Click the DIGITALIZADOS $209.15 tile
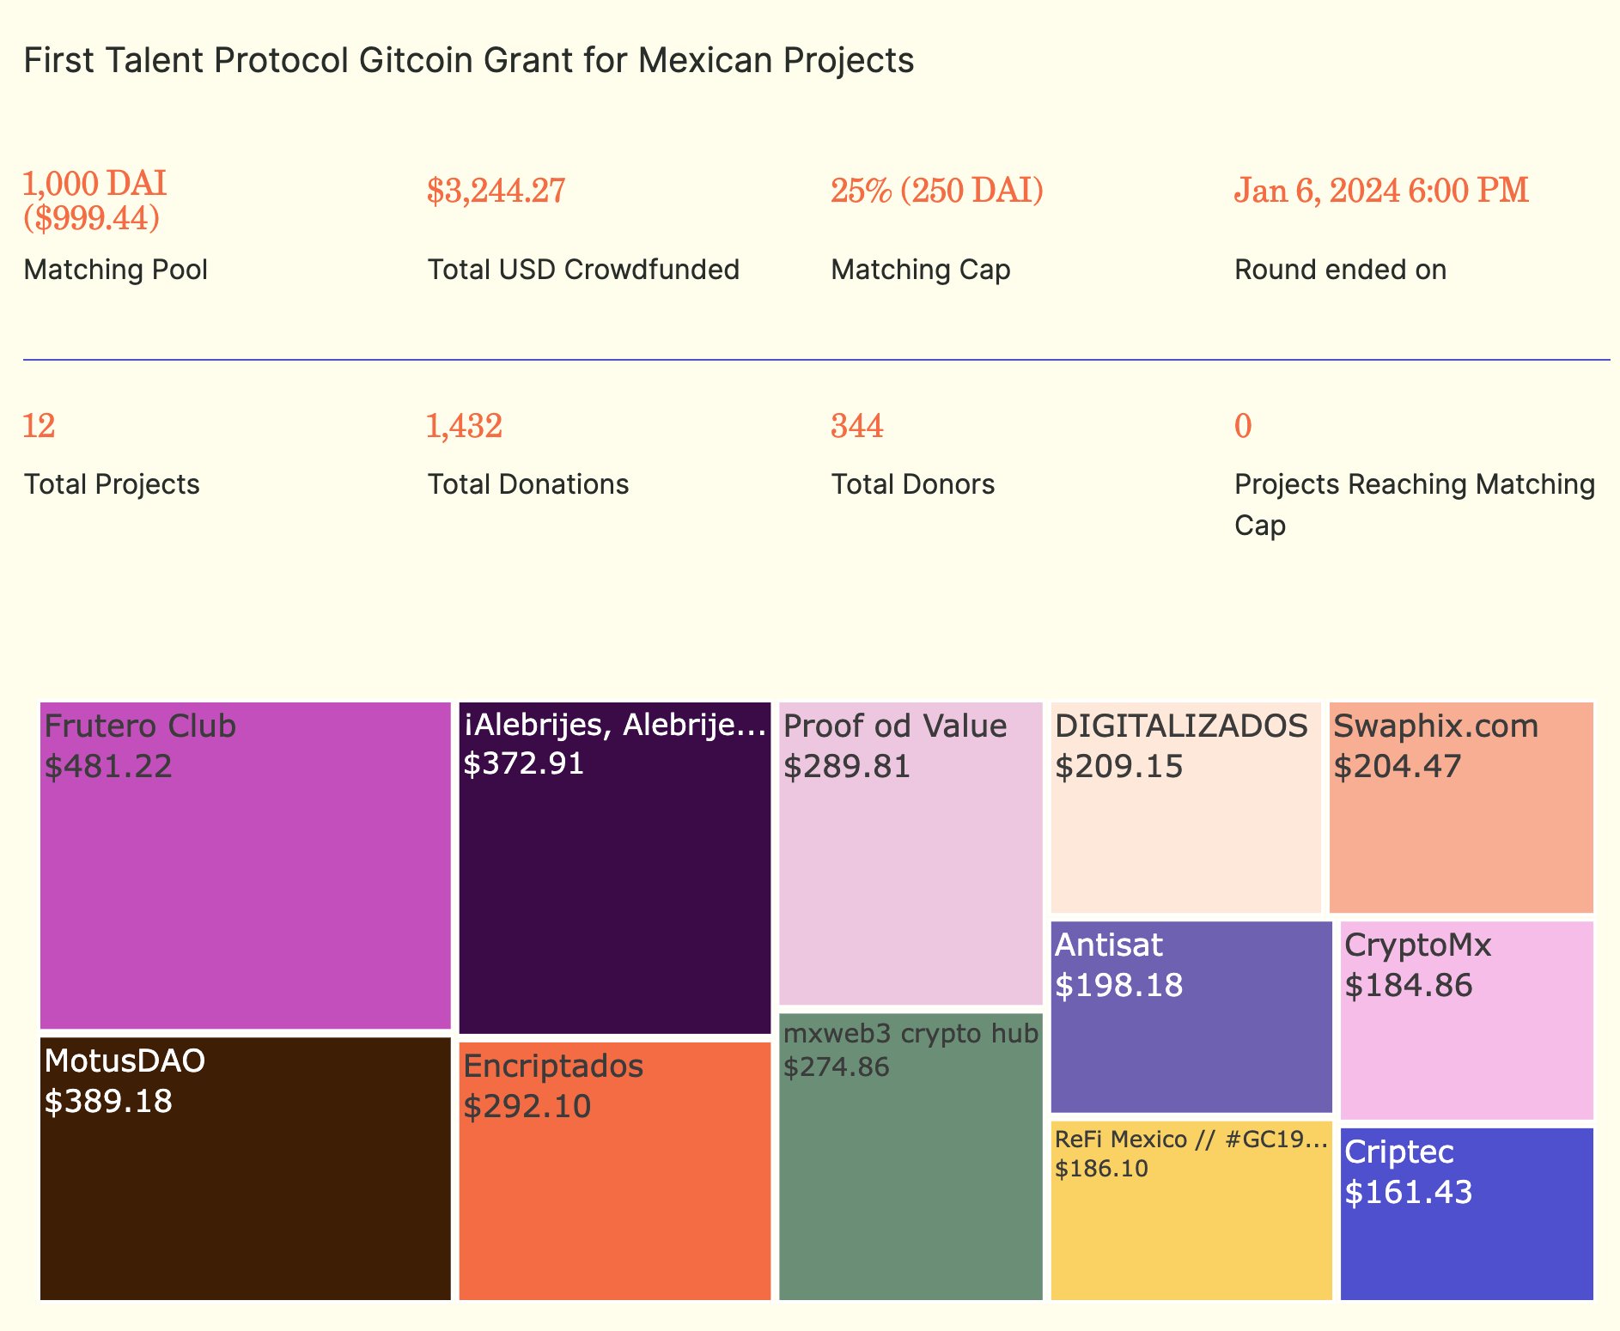Screen dimensions: 1620x1331 click(1186, 807)
